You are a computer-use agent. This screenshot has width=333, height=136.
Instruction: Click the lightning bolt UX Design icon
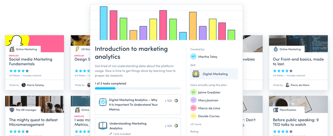pyautogui.click(x=77, y=49)
